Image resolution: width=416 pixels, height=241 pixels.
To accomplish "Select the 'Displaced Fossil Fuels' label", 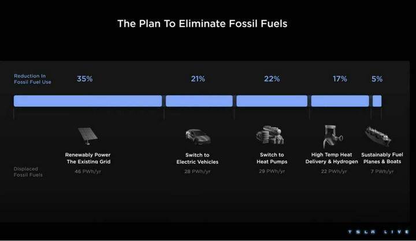I will tap(28, 172).
